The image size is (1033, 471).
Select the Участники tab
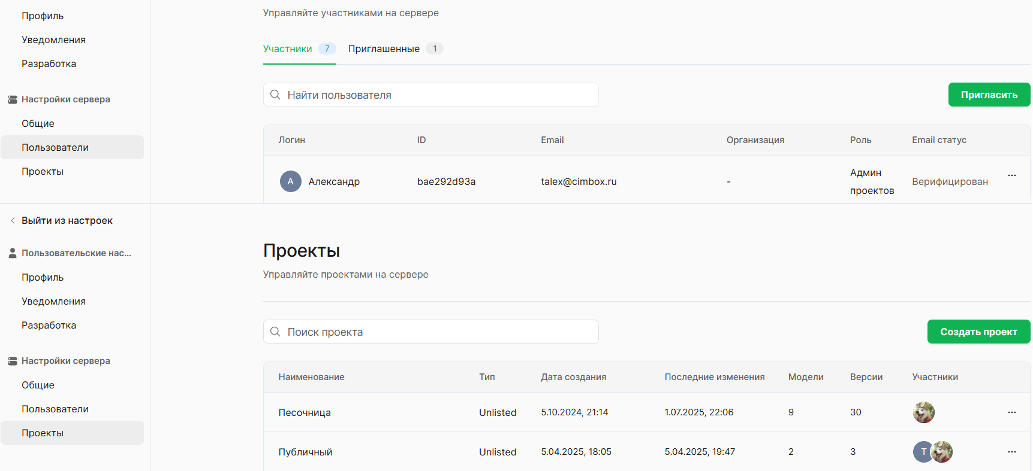[288, 49]
